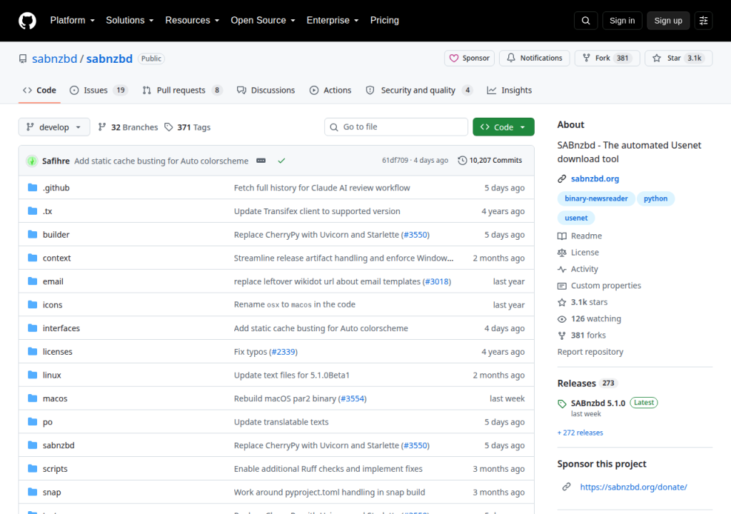Open the Discussions tab
Viewport: 731px width, 514px height.
tap(266, 90)
